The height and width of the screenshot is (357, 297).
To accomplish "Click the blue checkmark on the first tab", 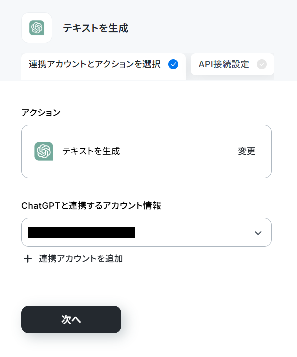I will coord(173,64).
